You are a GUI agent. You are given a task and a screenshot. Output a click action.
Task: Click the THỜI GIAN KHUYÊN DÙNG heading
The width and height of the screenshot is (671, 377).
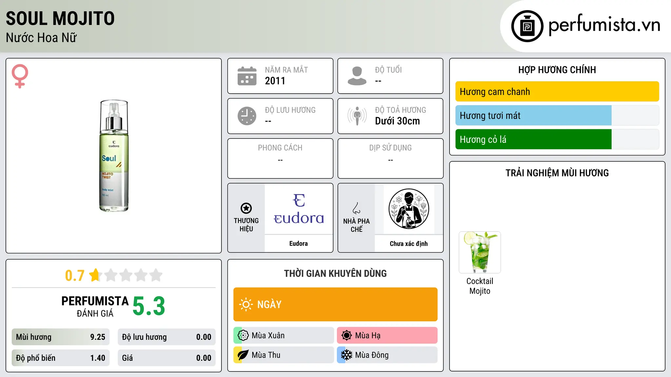pyautogui.click(x=335, y=273)
